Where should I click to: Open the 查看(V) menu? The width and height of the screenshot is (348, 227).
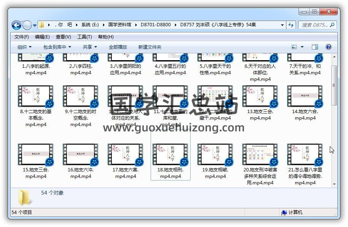tap(64, 37)
